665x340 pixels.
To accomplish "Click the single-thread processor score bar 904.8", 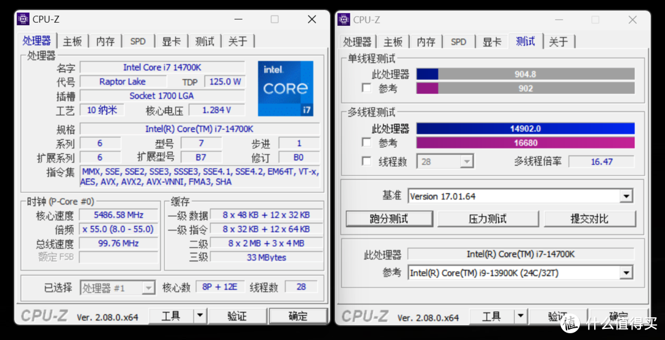I will [x=525, y=75].
